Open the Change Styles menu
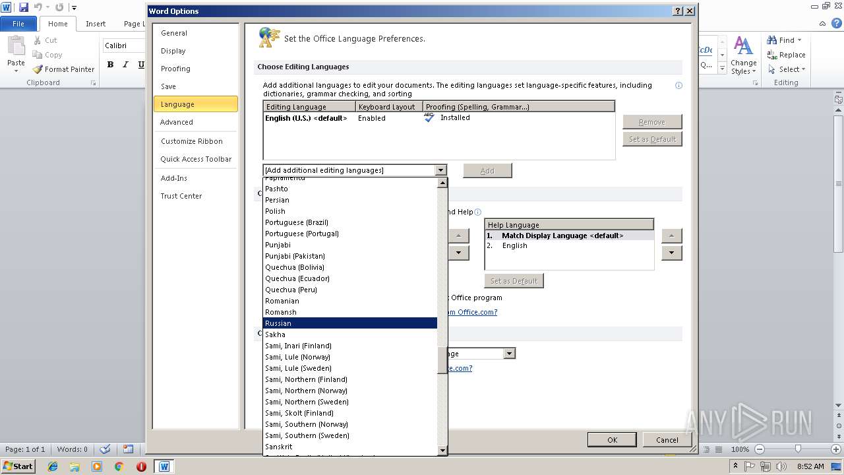Screen dimensions: 844x475 pos(743,55)
